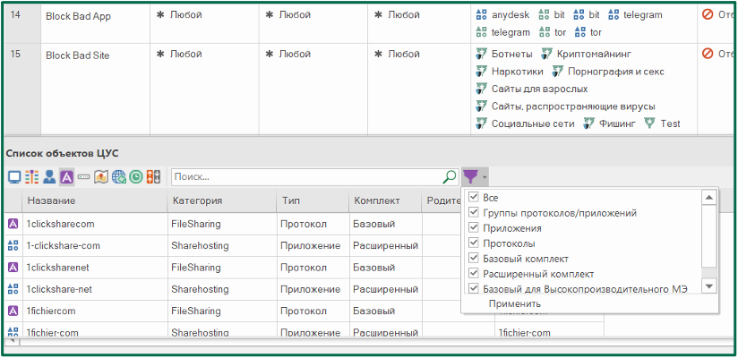Select the purple 'A' applications icon in toolbar

pyautogui.click(x=66, y=177)
